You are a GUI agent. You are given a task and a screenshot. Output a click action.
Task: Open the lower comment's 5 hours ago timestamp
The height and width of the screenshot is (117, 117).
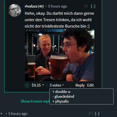(18, 114)
